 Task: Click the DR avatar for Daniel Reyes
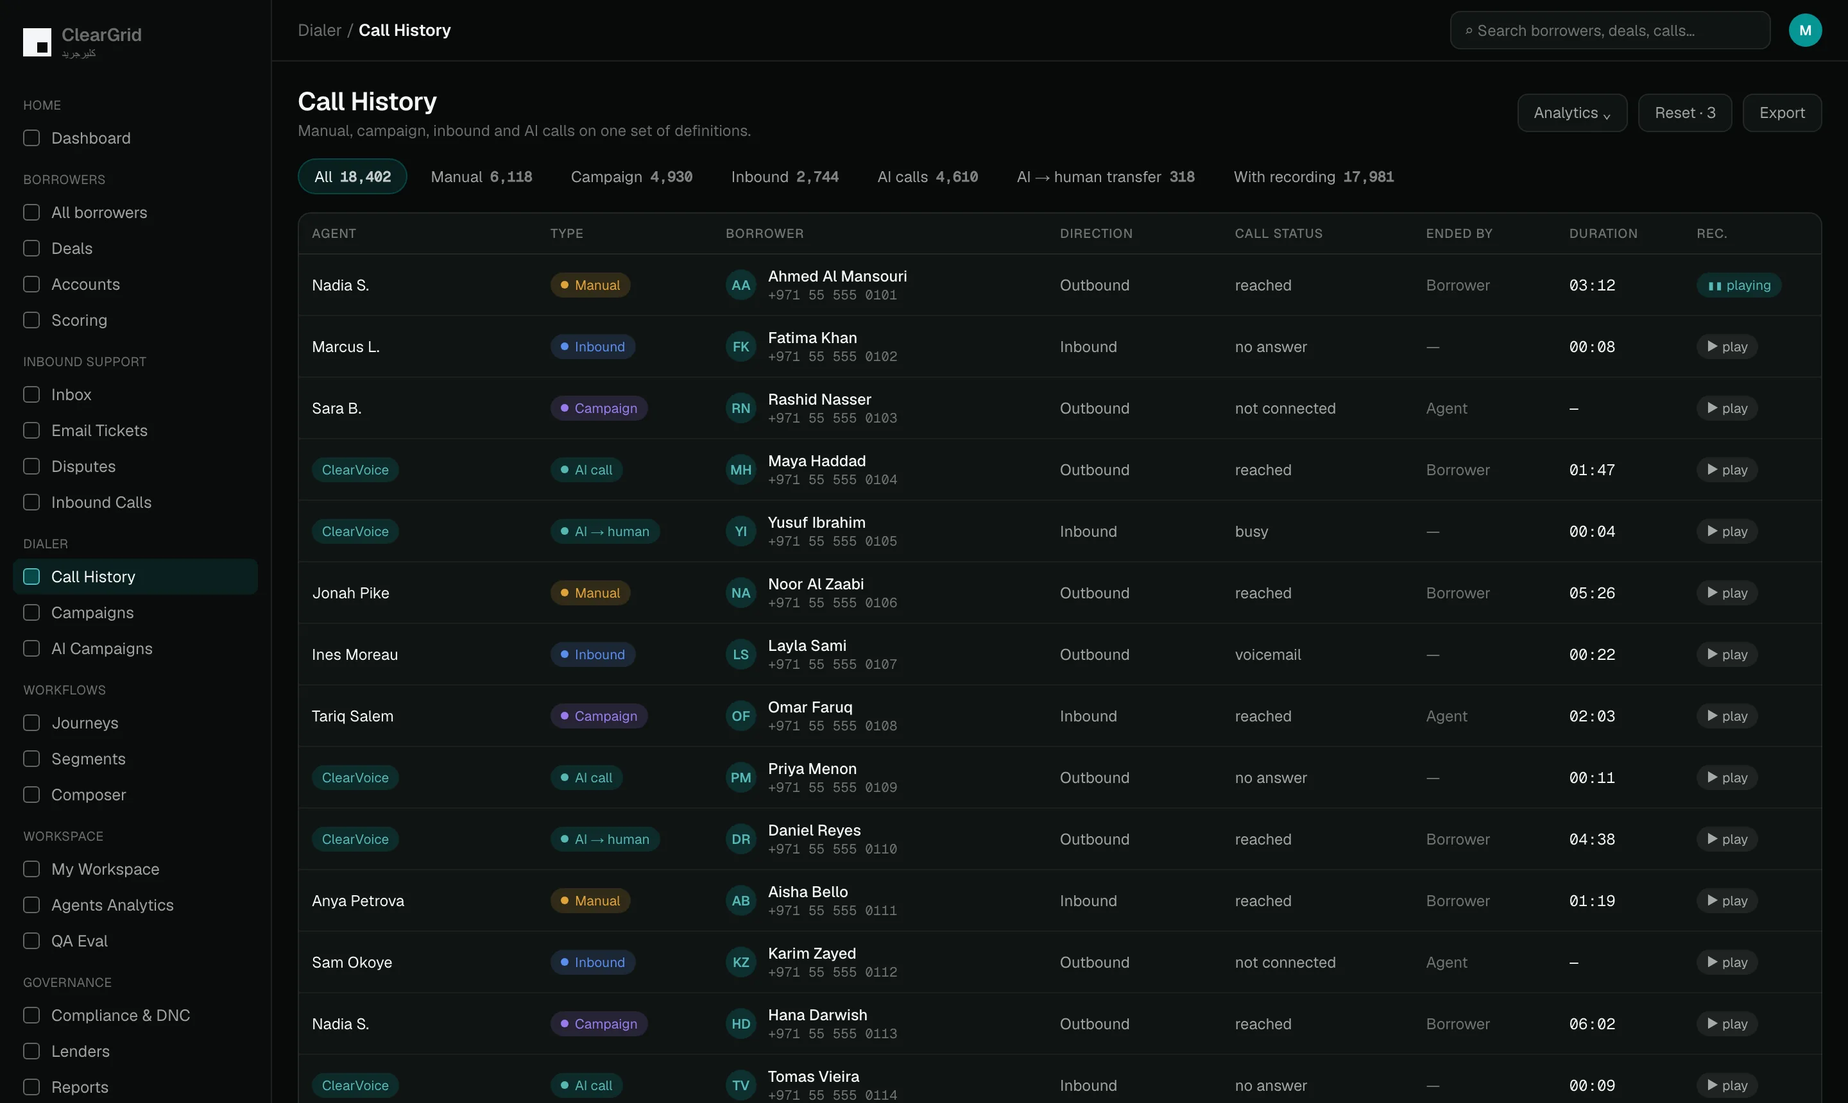[x=740, y=839]
